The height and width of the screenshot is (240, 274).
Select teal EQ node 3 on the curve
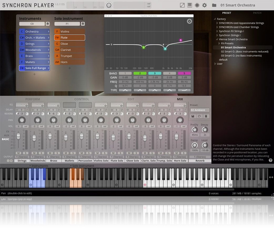click(165, 49)
